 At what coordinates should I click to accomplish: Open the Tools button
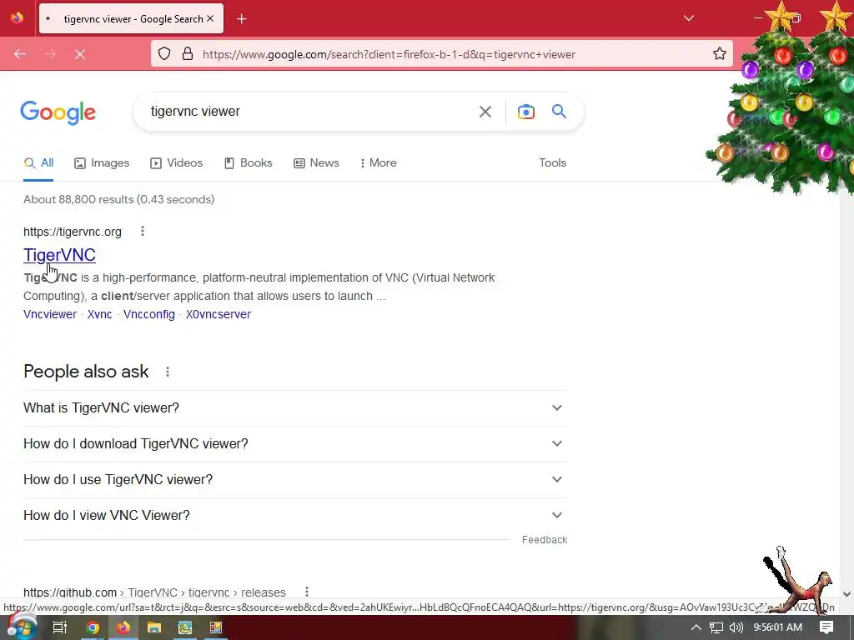tap(553, 162)
